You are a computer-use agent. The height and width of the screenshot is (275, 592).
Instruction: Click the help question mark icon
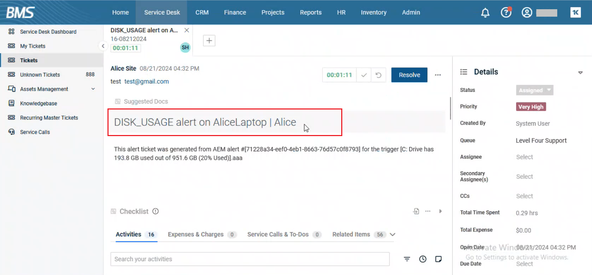pyautogui.click(x=506, y=13)
